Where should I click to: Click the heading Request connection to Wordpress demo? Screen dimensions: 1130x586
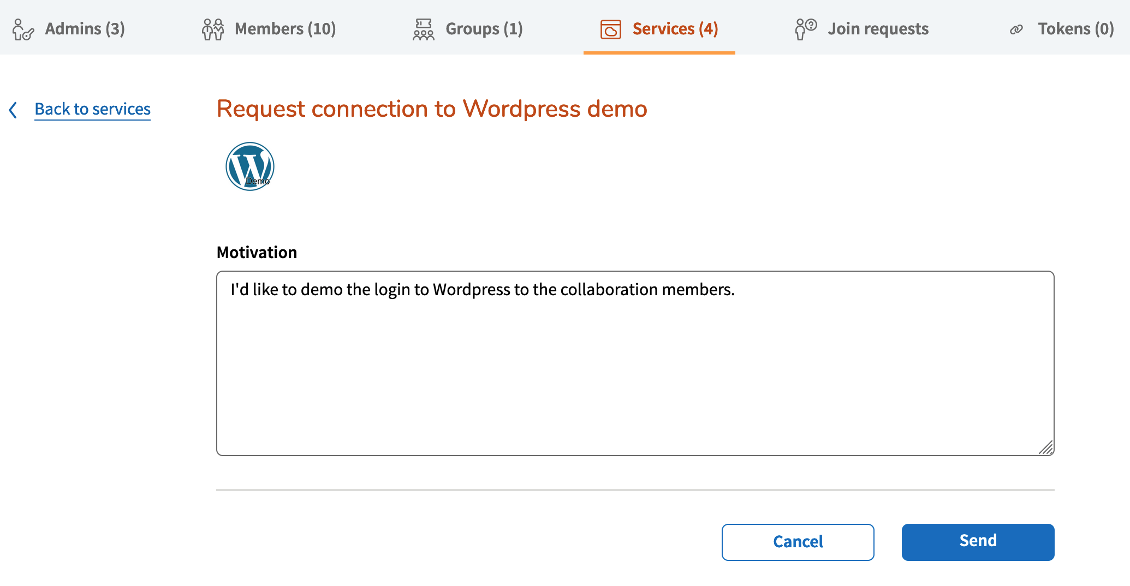(432, 109)
